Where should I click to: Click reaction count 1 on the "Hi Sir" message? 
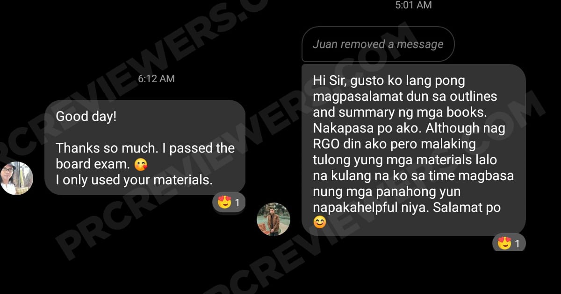pos(517,244)
